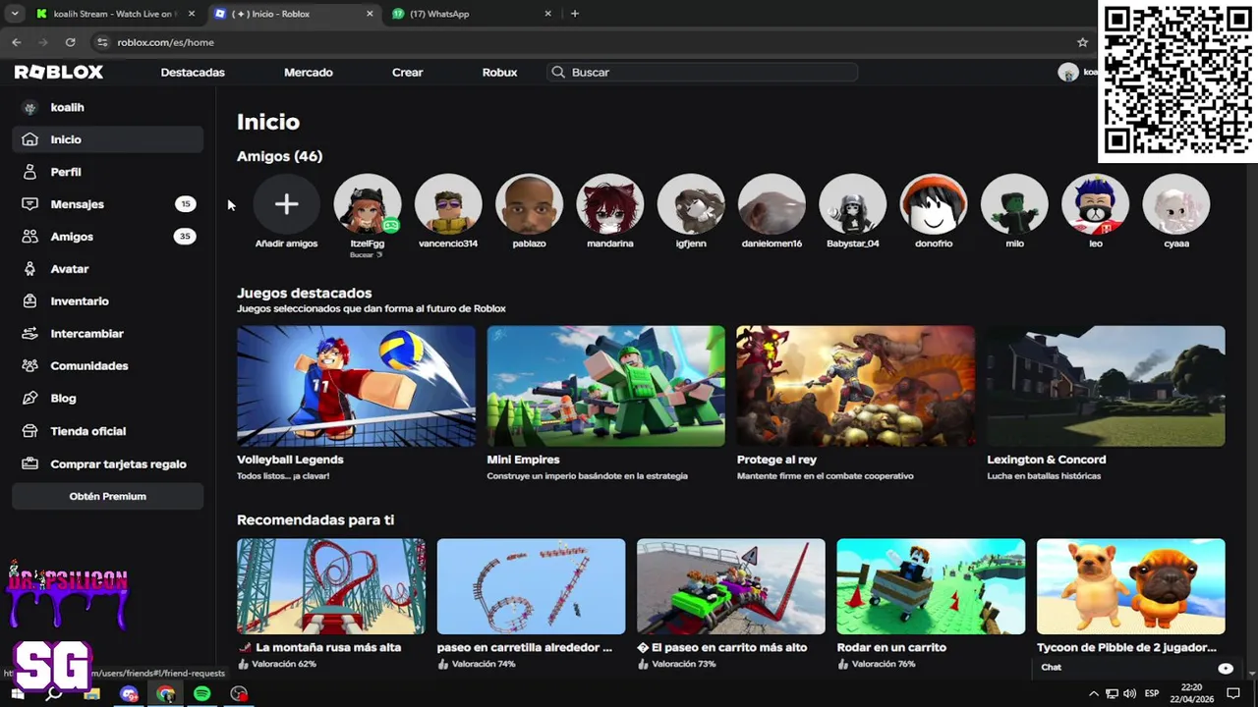Click the browser back arrow
The height and width of the screenshot is (707, 1258).
click(x=17, y=42)
